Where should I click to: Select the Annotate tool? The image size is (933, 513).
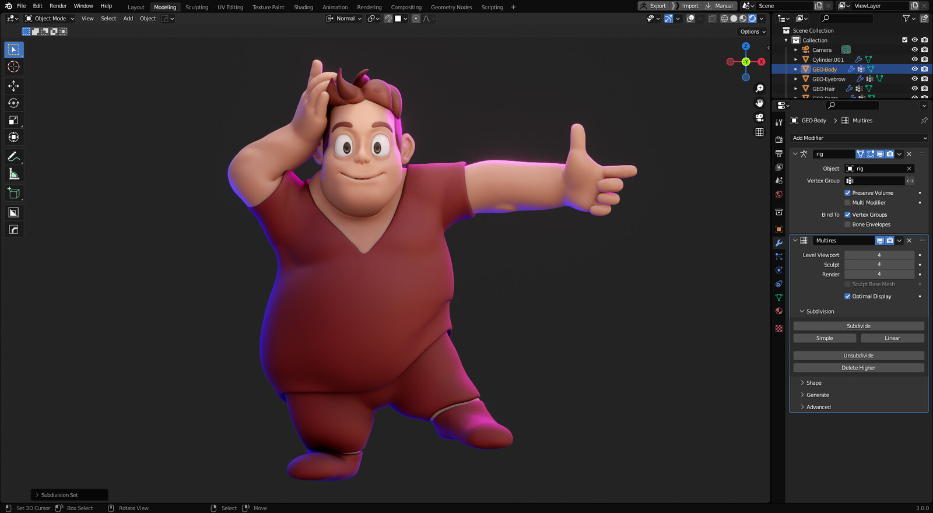(x=14, y=157)
